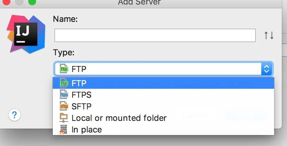Choose the In place option
Image resolution: width=287 pixels, height=146 pixels.
point(87,130)
